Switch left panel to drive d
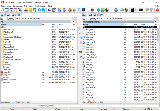Viewport: 160px width, 111px height. (9, 15)
